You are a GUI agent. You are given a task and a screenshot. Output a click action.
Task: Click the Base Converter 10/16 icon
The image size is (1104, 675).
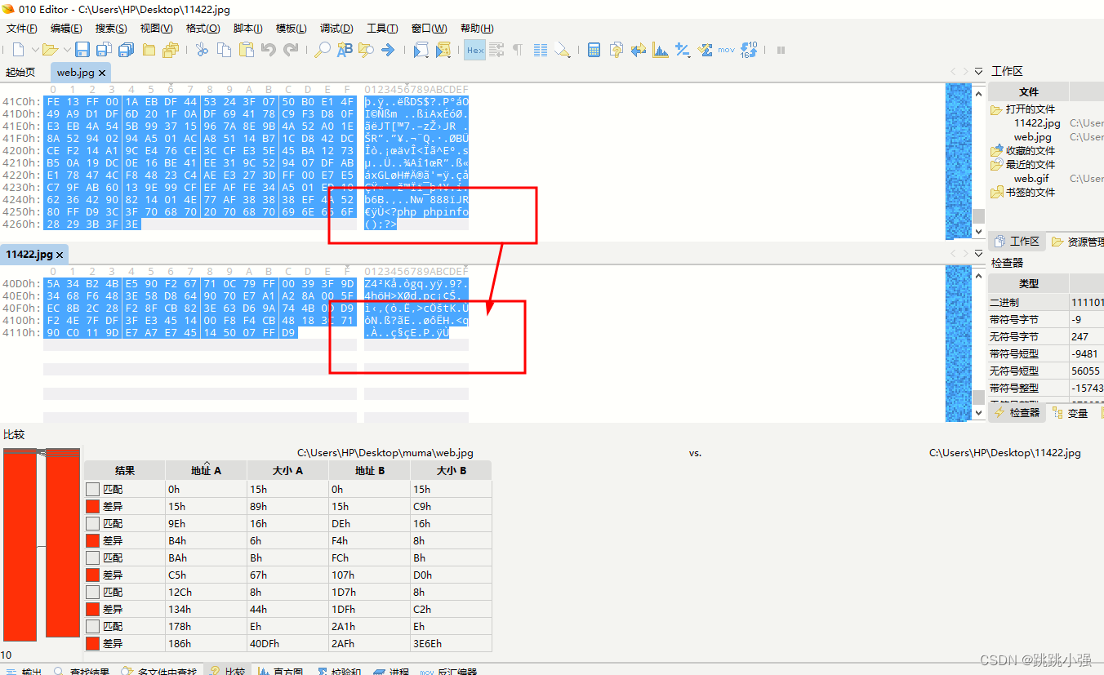tap(750, 50)
